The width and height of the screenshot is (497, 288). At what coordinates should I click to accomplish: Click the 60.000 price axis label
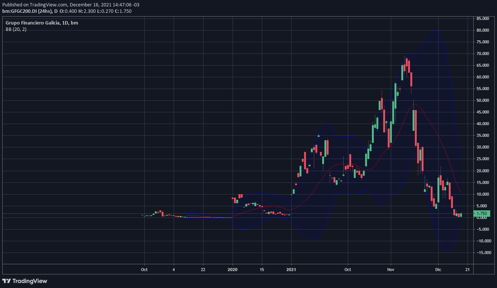(483, 77)
